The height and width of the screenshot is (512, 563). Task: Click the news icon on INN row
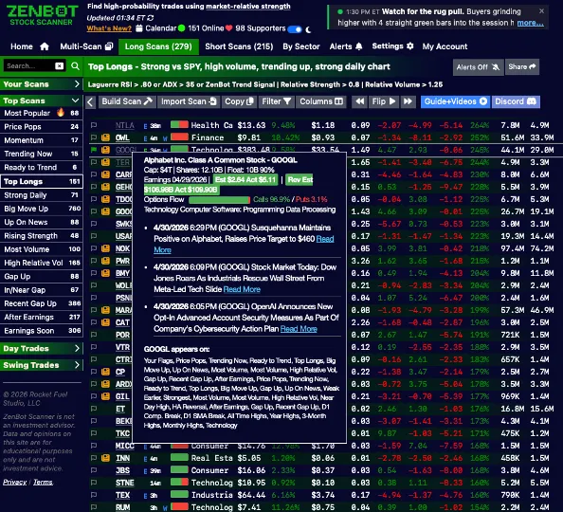[x=105, y=458]
